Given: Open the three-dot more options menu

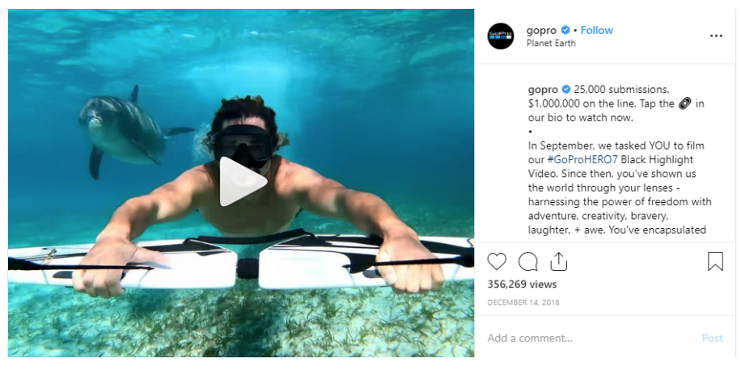Looking at the screenshot, I should (716, 36).
